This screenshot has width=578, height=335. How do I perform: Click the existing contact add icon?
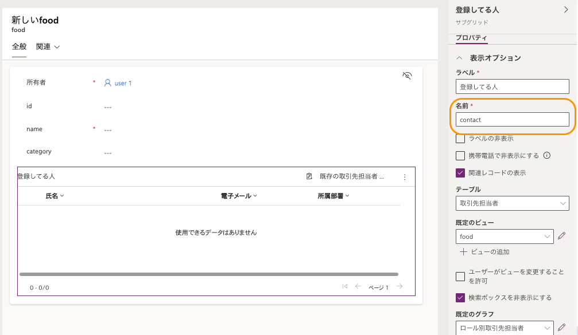pyautogui.click(x=309, y=176)
